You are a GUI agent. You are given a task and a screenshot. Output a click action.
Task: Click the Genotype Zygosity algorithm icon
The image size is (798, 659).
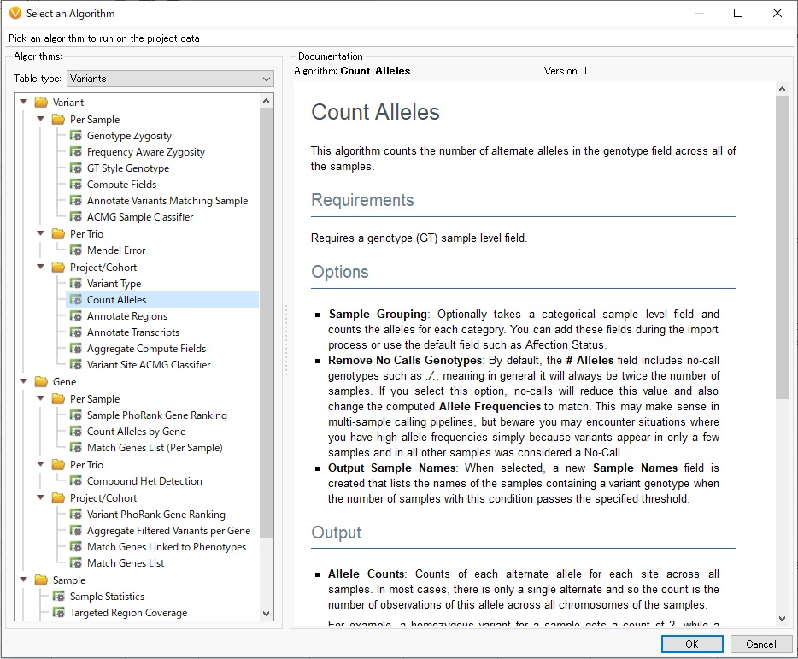pos(76,135)
